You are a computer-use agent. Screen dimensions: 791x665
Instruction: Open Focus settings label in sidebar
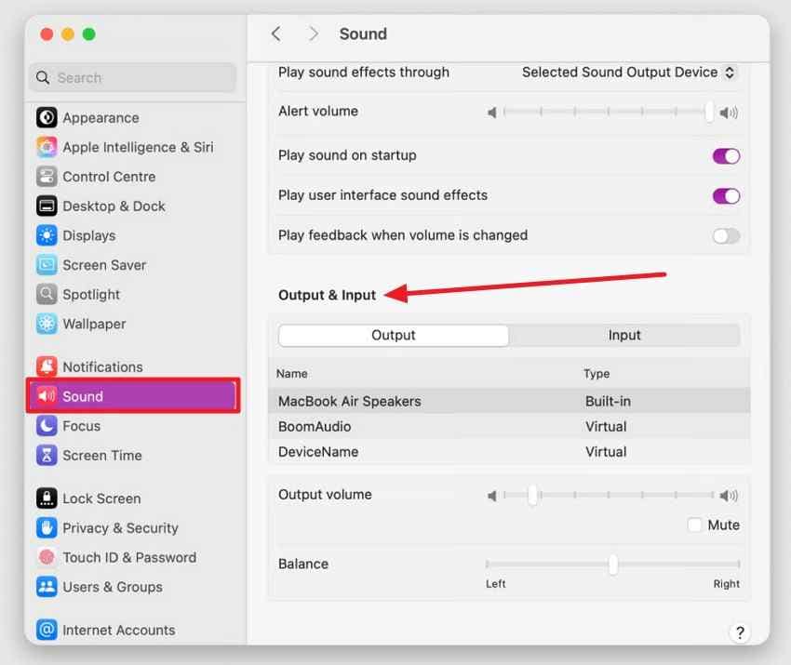[81, 426]
